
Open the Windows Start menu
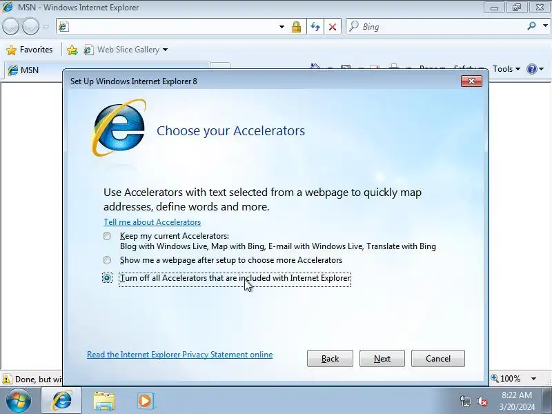pyautogui.click(x=18, y=401)
